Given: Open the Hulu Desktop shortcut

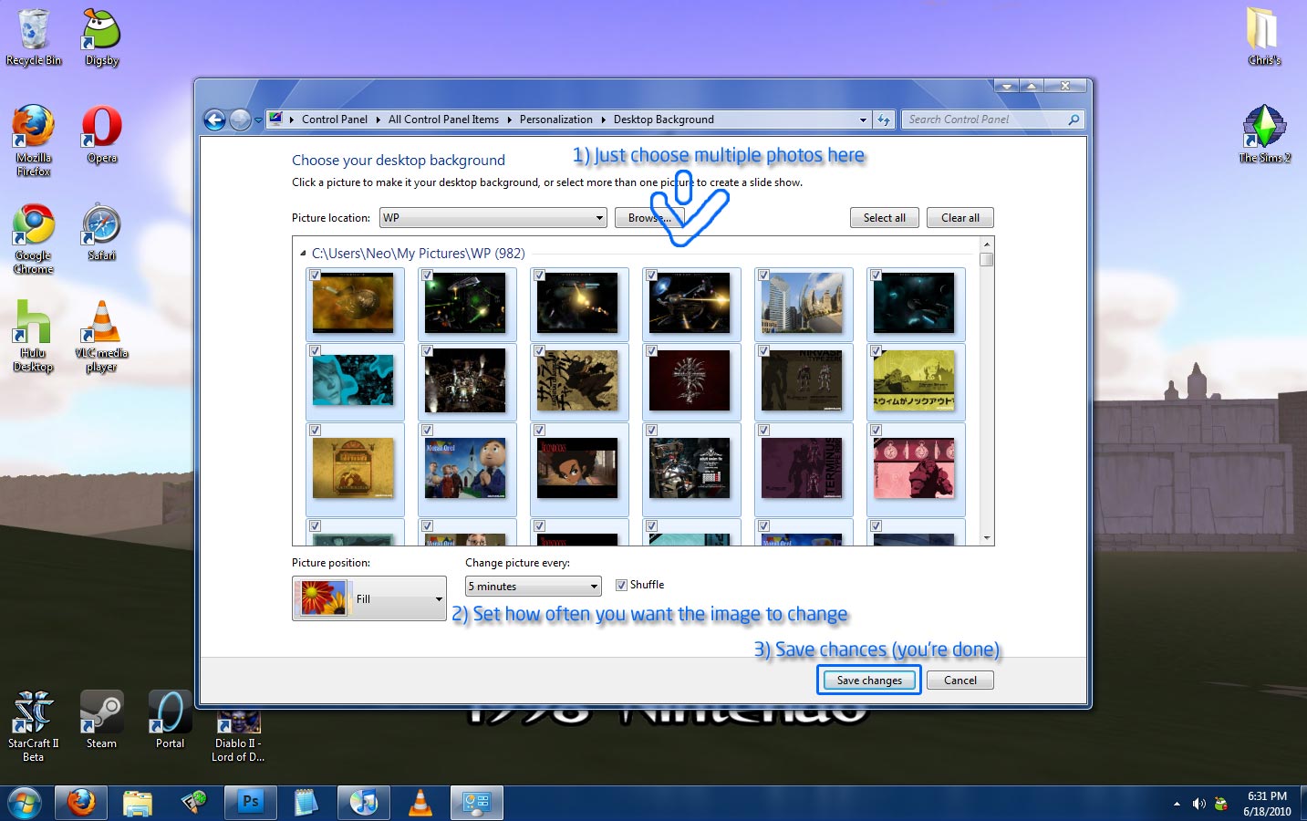Looking at the screenshot, I should pos(34,337).
